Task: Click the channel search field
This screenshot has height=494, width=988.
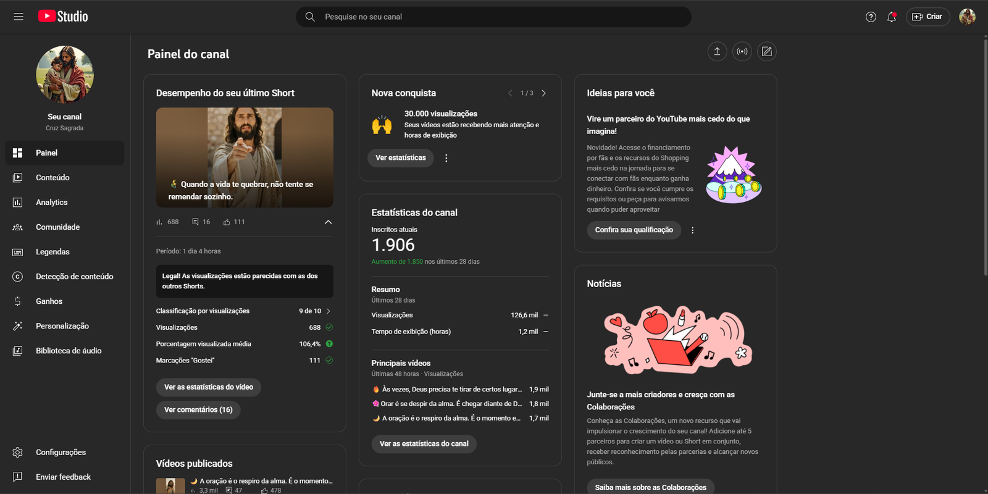Action: tap(494, 17)
